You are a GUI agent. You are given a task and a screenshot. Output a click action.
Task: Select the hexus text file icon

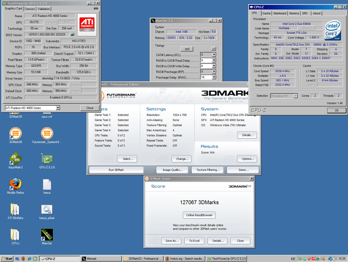click(x=47, y=186)
